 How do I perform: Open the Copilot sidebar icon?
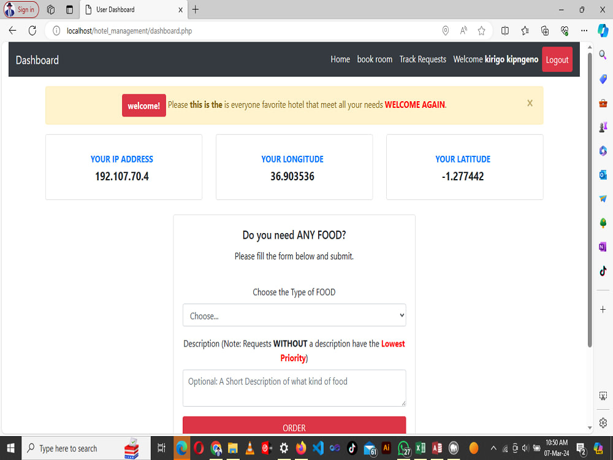point(603,31)
